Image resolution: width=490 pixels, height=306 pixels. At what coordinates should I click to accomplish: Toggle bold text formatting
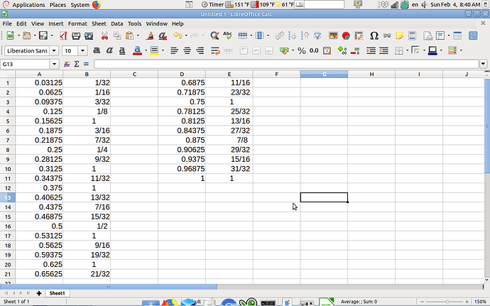[97, 50]
